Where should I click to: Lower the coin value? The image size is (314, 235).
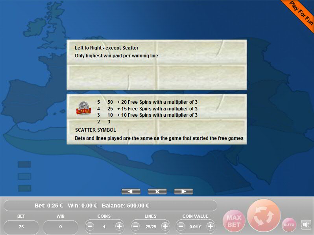[181, 227]
